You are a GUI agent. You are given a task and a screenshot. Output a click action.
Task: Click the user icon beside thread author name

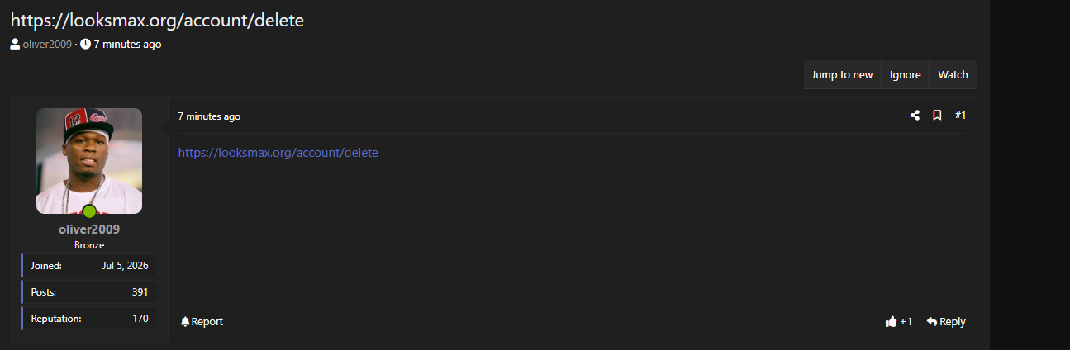point(15,44)
